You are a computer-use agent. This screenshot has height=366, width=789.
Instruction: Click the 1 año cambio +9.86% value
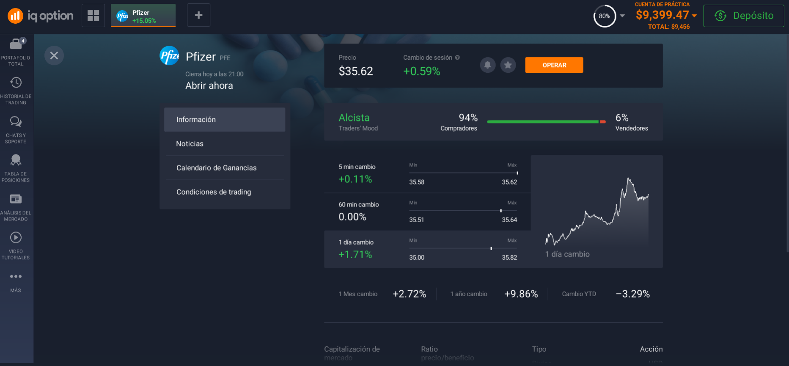tap(521, 294)
